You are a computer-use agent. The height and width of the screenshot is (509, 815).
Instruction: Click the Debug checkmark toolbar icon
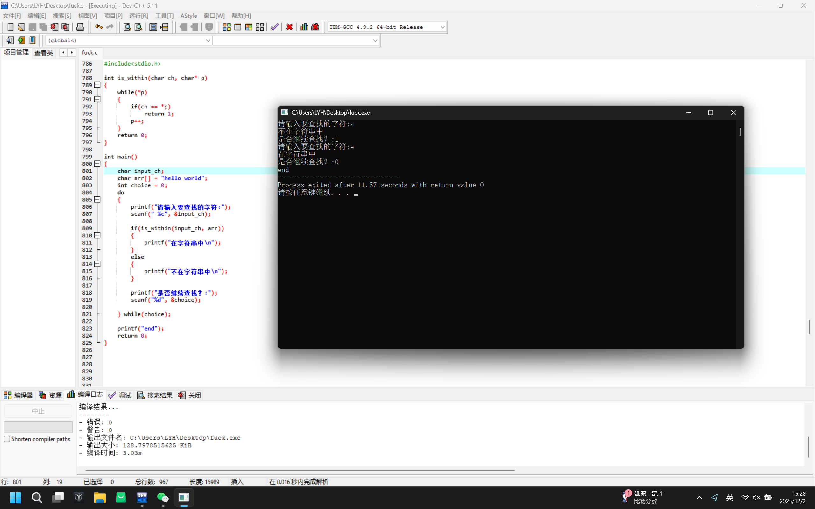pyautogui.click(x=274, y=27)
